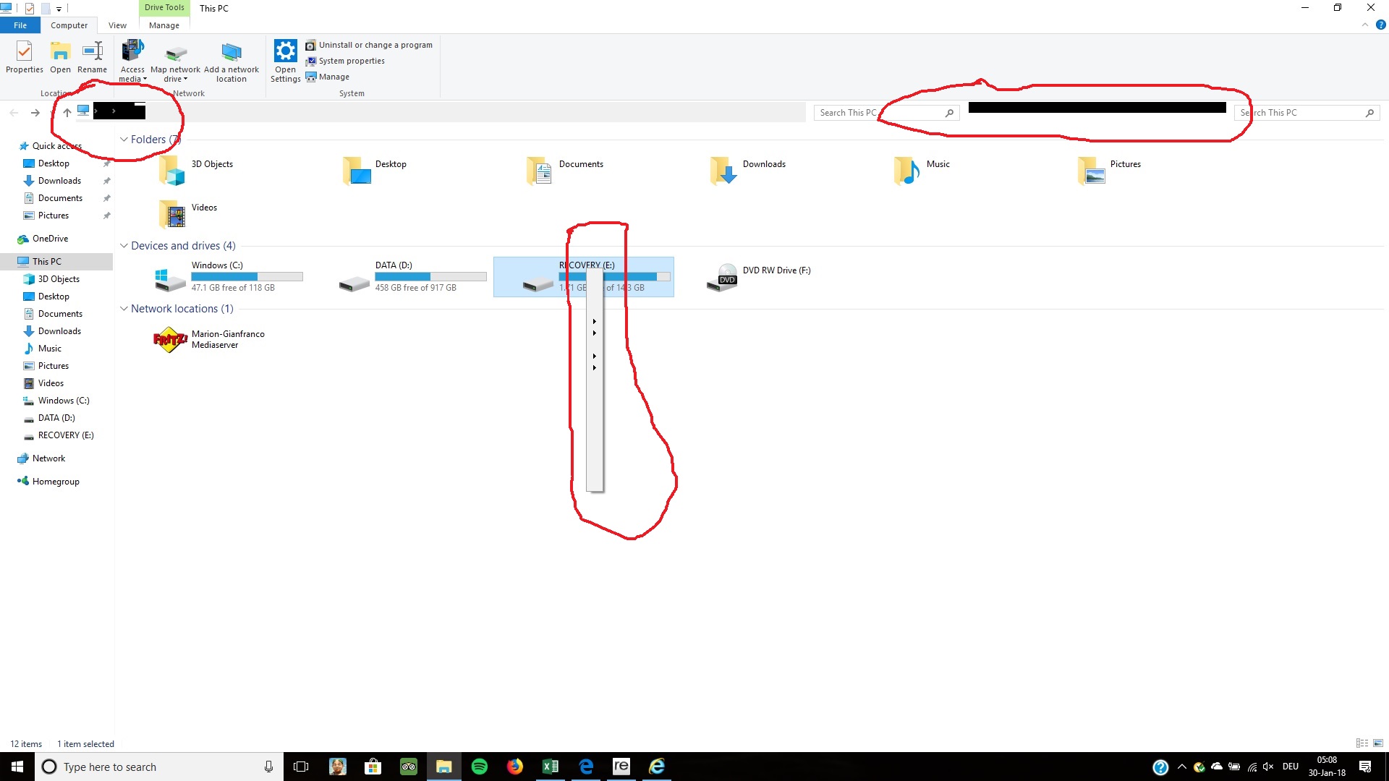Image resolution: width=1389 pixels, height=781 pixels.
Task: Select the 3D Objects folder icon
Action: 172,171
